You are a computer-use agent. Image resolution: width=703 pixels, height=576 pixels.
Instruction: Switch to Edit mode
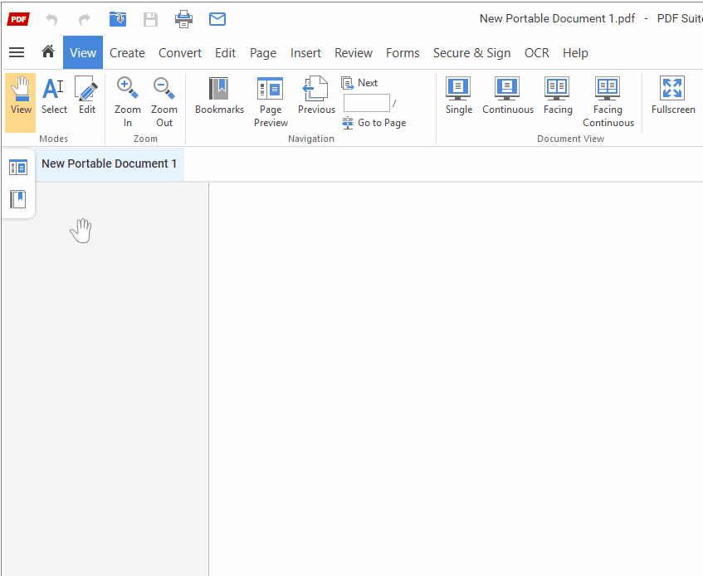coord(86,96)
